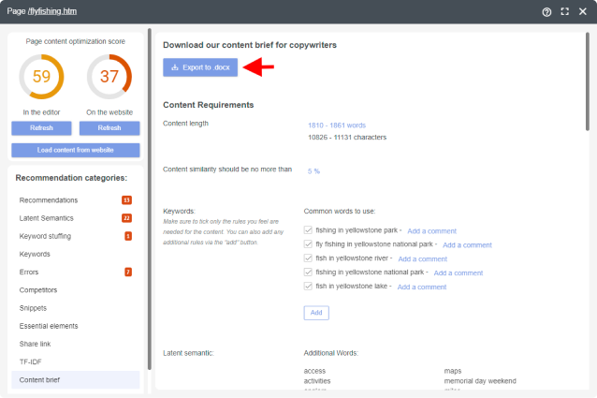The width and height of the screenshot is (597, 398).
Task: Go to the TF-IDF category
Action: (31, 361)
